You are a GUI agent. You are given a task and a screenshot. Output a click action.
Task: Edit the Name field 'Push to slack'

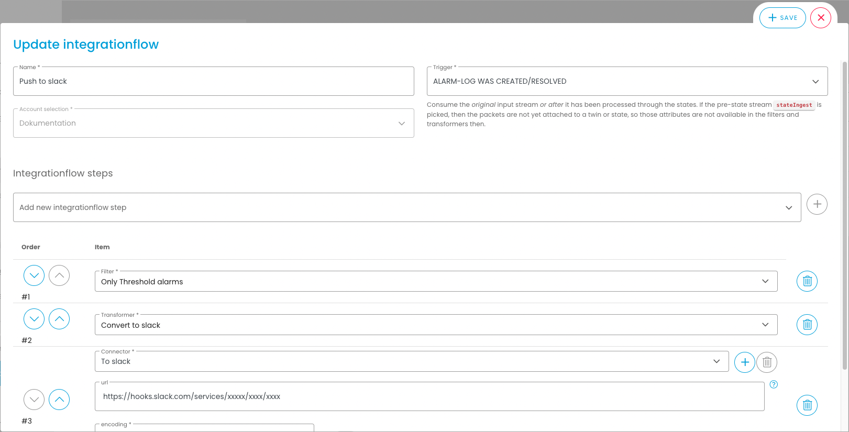tap(213, 82)
